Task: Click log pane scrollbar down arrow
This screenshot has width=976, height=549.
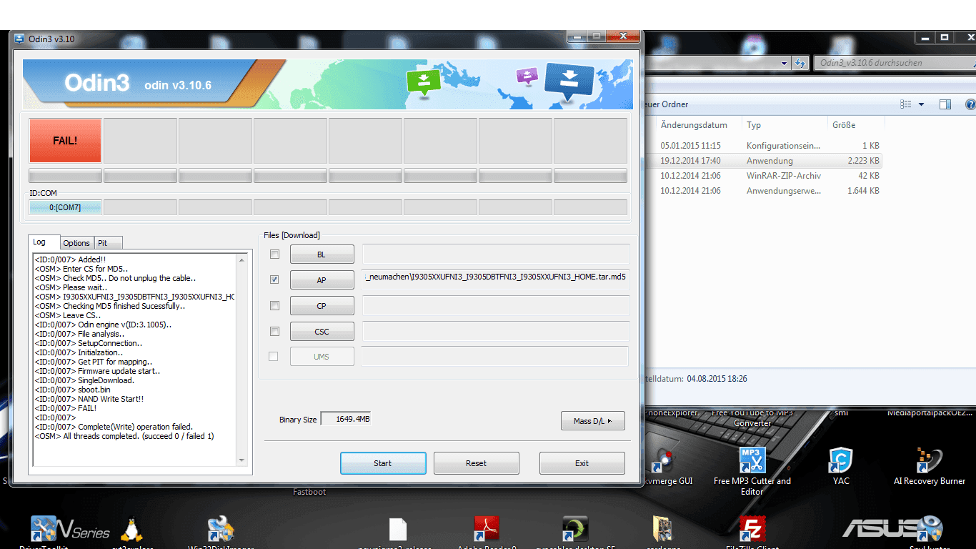Action: [x=241, y=460]
